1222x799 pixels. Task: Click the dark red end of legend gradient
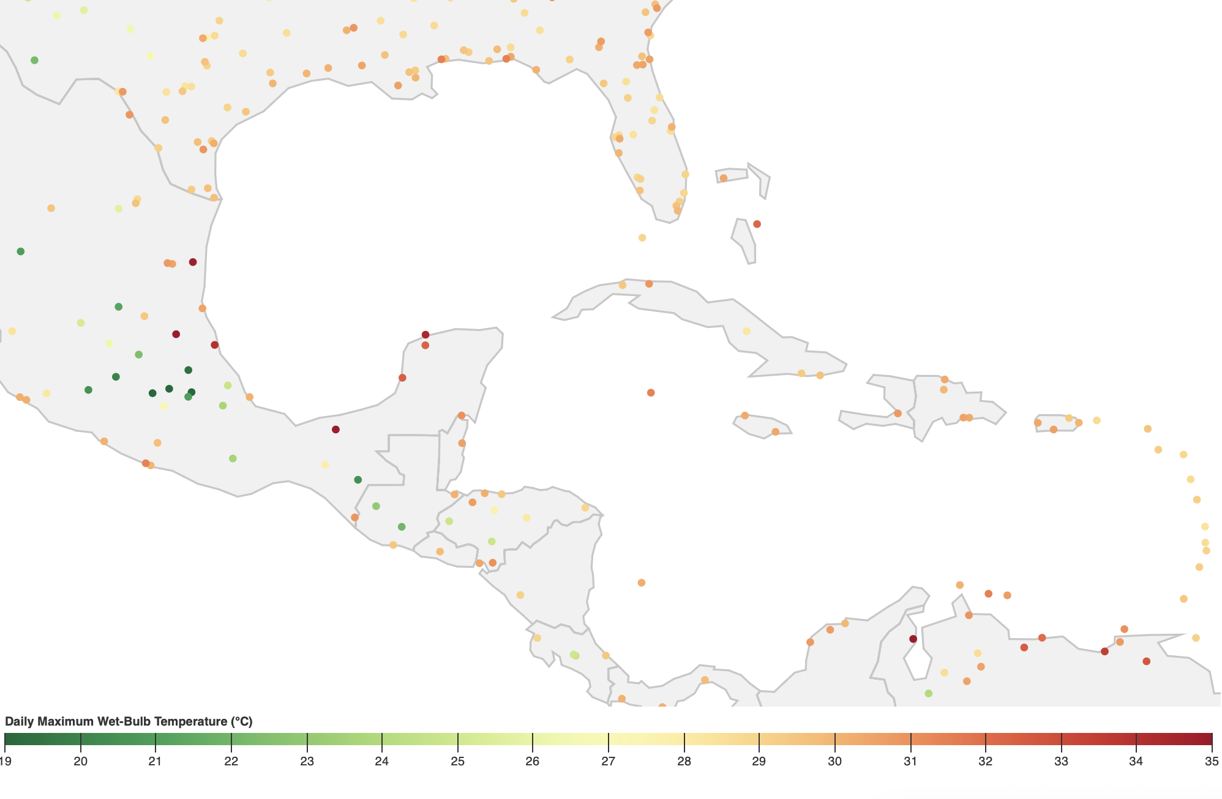[1207, 740]
